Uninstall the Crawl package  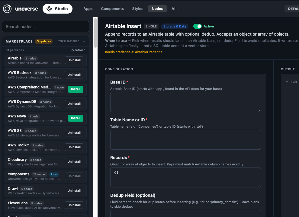(74, 190)
